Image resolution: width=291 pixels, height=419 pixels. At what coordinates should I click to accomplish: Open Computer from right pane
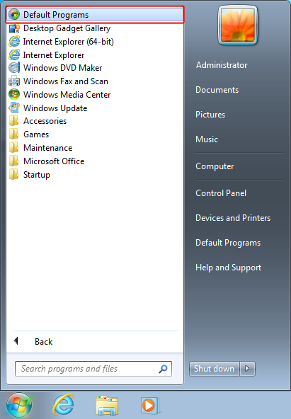tap(215, 166)
